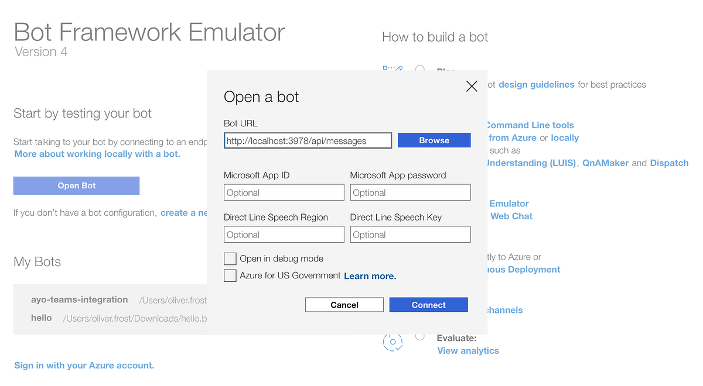Image resolution: width=703 pixels, height=386 pixels.
Task: Open the Command Line tools link
Action: [x=529, y=125]
